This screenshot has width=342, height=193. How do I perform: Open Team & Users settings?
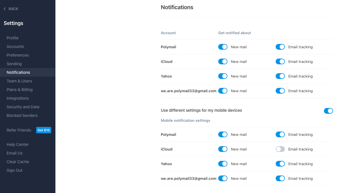19,81
